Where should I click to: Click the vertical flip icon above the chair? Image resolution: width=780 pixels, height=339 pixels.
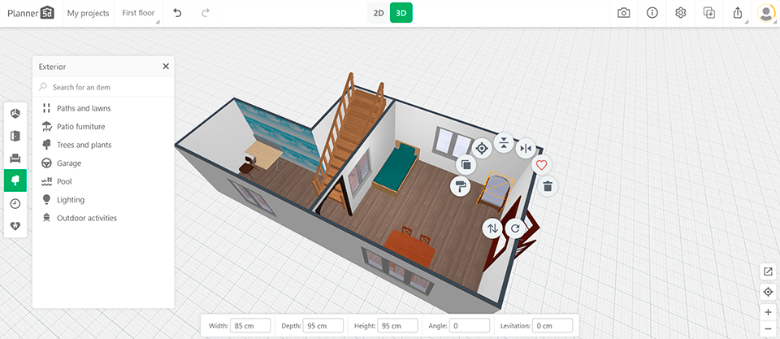point(504,143)
